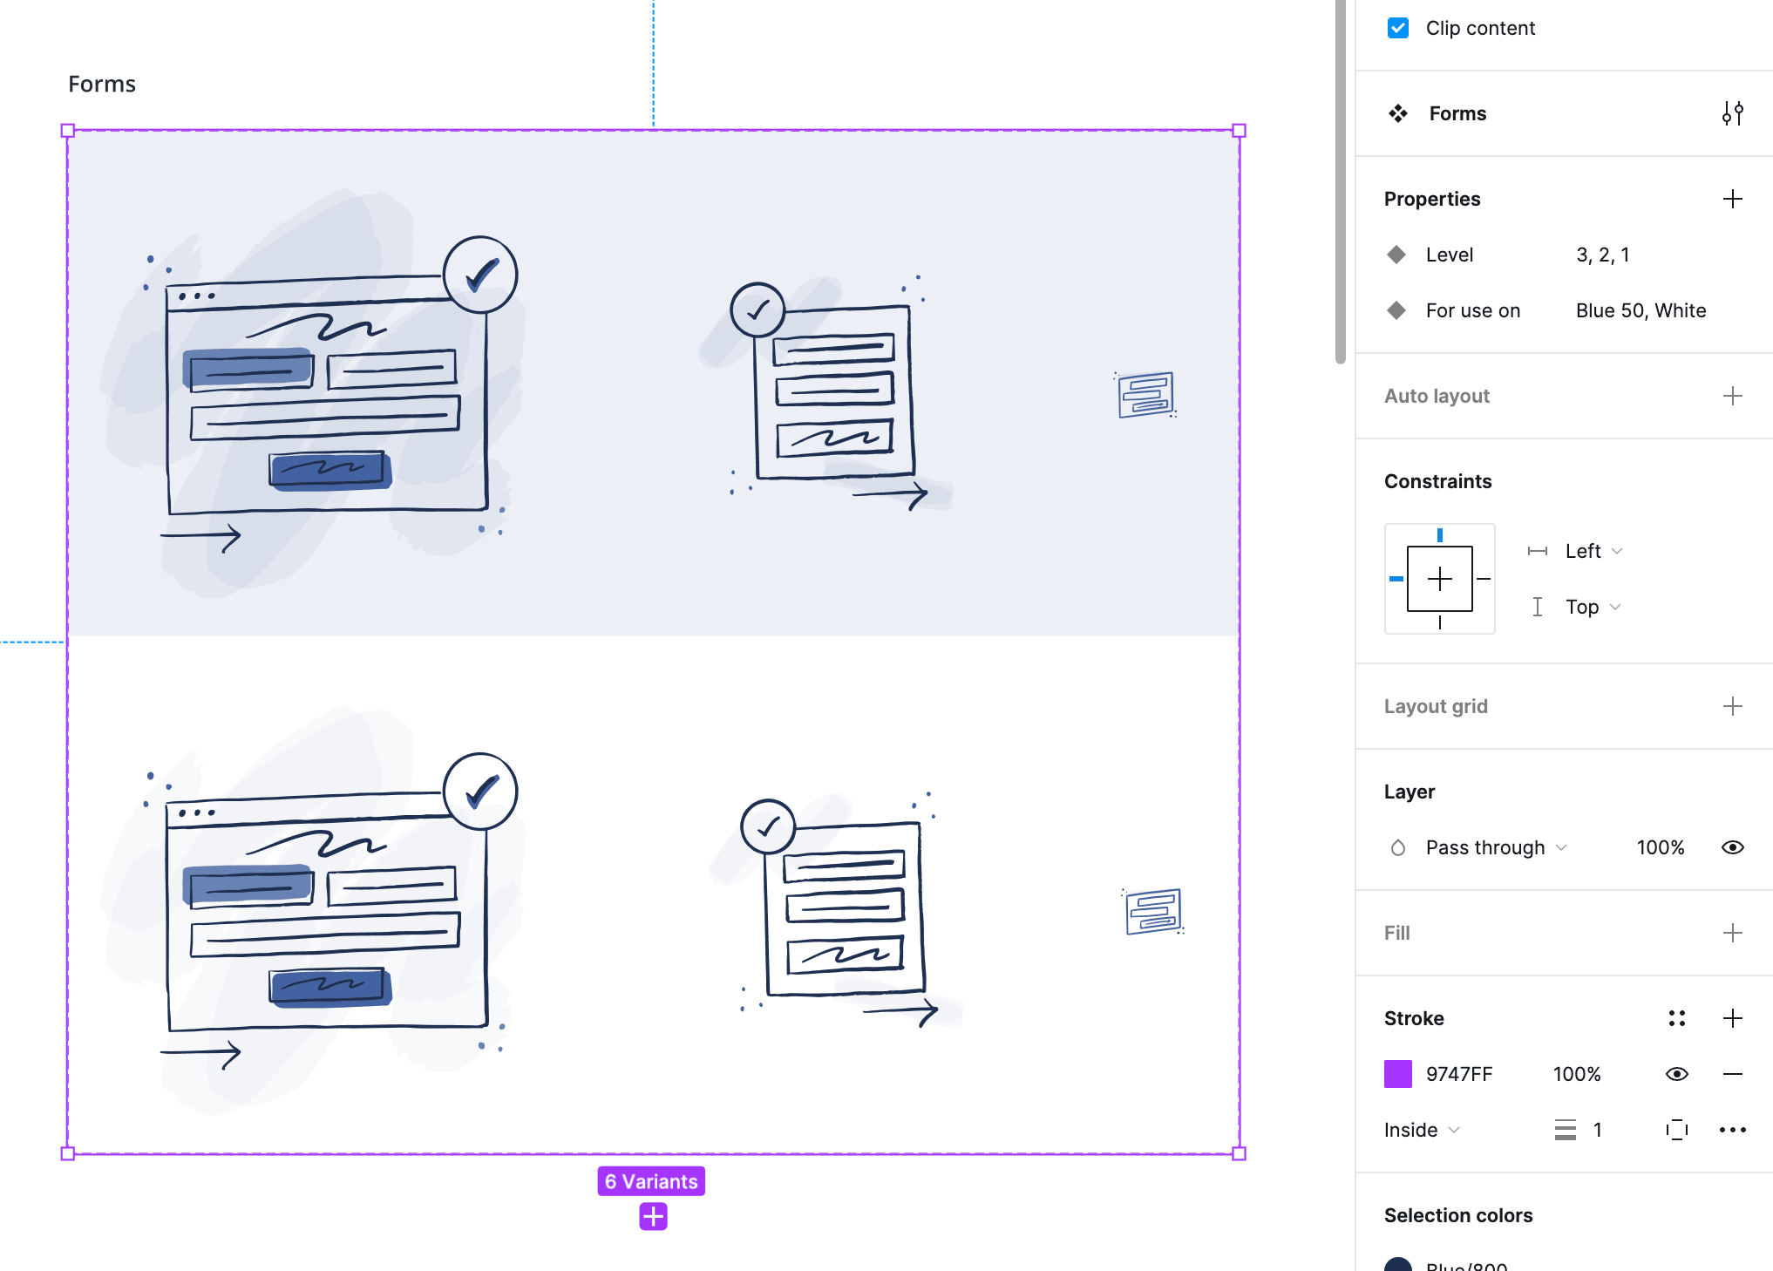Click top-left selection handle of Forms
This screenshot has width=1773, height=1271.
(68, 131)
